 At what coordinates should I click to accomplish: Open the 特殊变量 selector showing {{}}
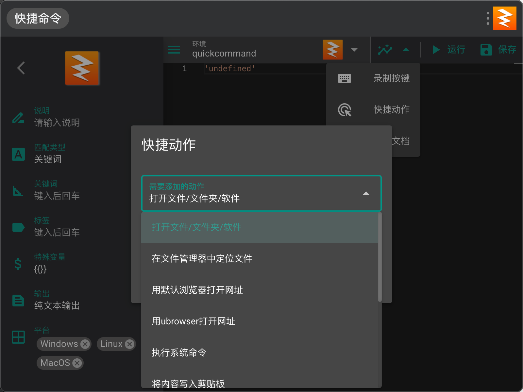pos(82,263)
